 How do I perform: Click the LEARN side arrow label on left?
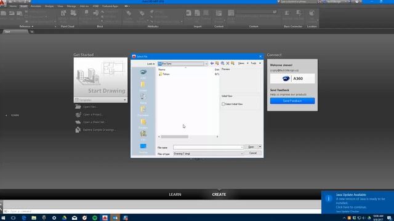12,115
